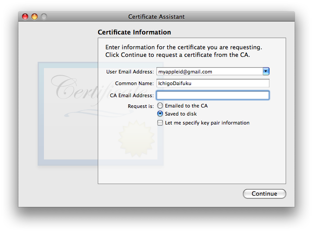Viewport: 313px width, 232px height.
Task: Enable 'Let me specify key pair information'
Action: coord(160,123)
